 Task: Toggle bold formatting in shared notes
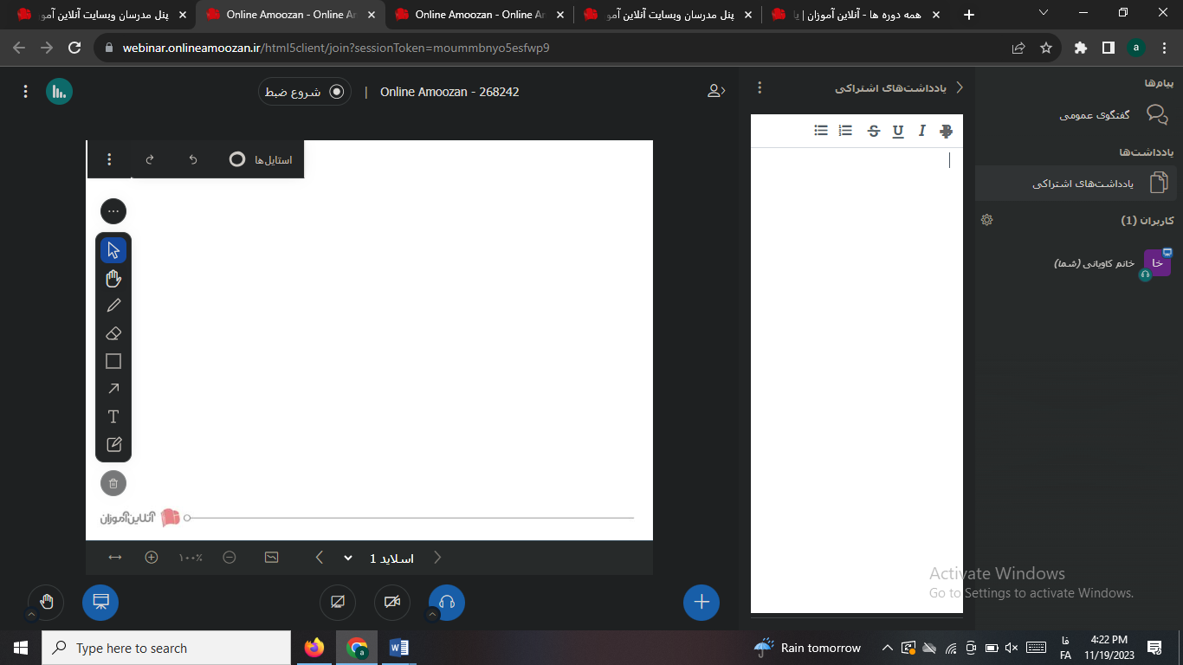(x=946, y=131)
